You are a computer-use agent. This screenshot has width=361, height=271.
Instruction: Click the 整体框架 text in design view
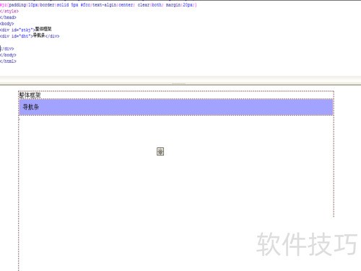point(30,95)
